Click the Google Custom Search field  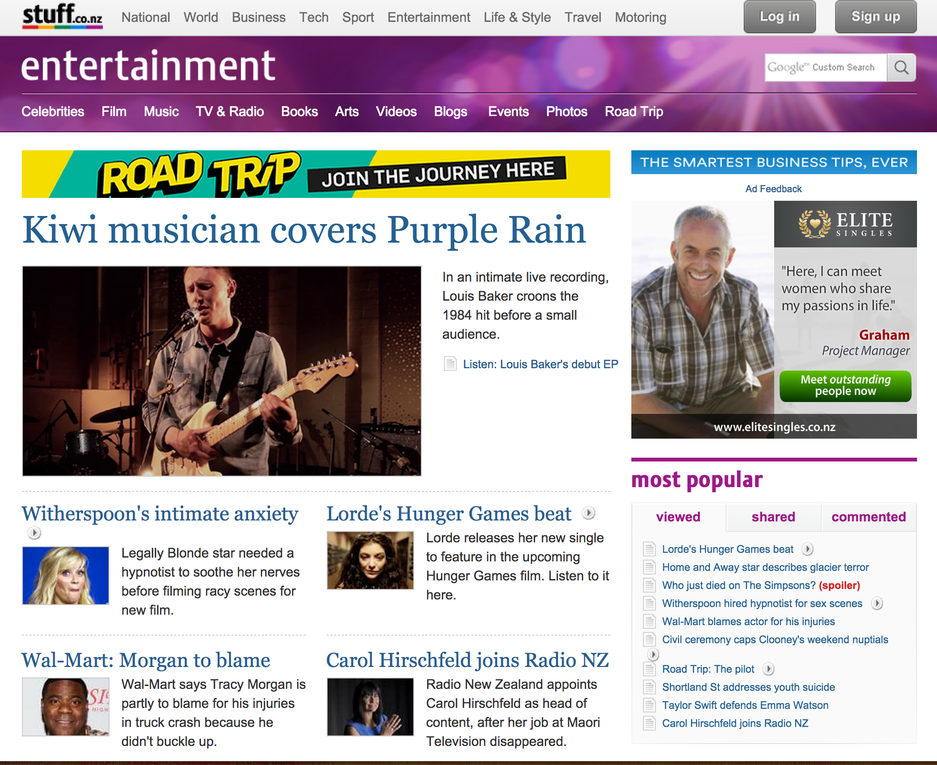(x=826, y=68)
